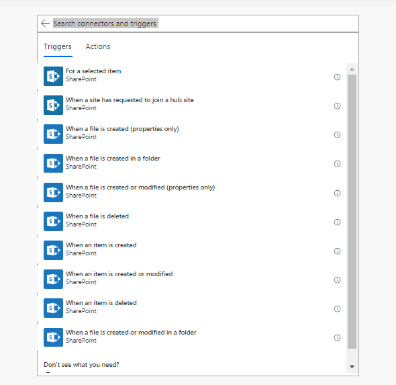Select 'When an item is deleted' trigger
Screen dimensions: 396x385
(x=192, y=308)
